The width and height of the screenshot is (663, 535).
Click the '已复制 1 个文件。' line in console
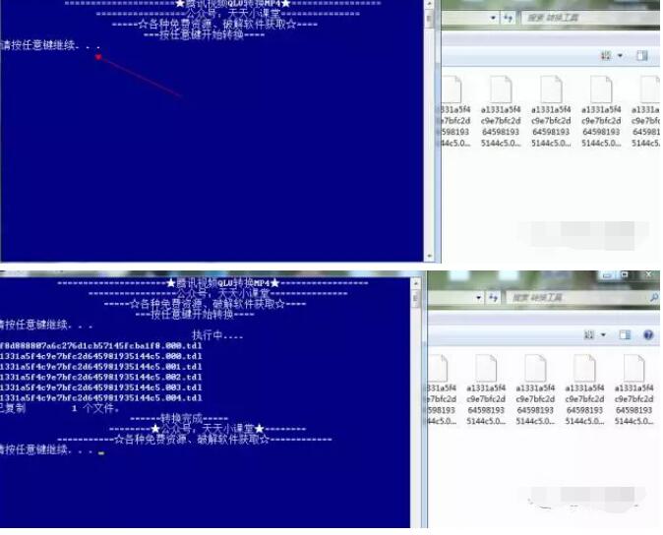[x=60, y=408]
